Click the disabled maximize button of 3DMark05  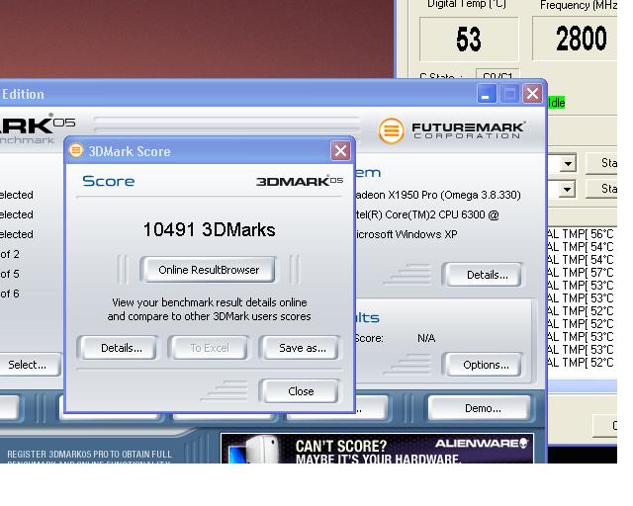click(x=509, y=94)
